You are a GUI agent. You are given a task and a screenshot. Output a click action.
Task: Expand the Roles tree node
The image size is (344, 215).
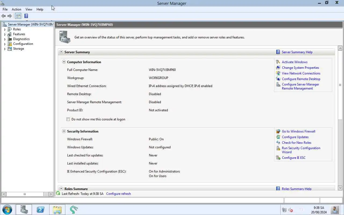click(x=5, y=30)
